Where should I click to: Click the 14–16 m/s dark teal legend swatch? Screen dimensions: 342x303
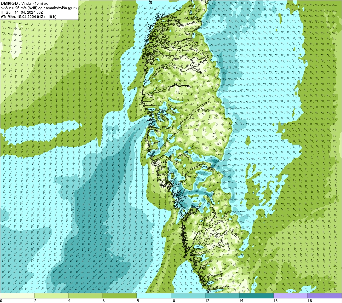(256, 296)
